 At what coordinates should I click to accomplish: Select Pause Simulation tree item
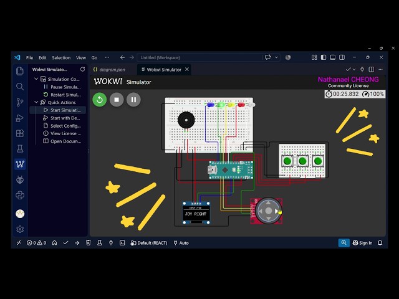click(x=62, y=87)
